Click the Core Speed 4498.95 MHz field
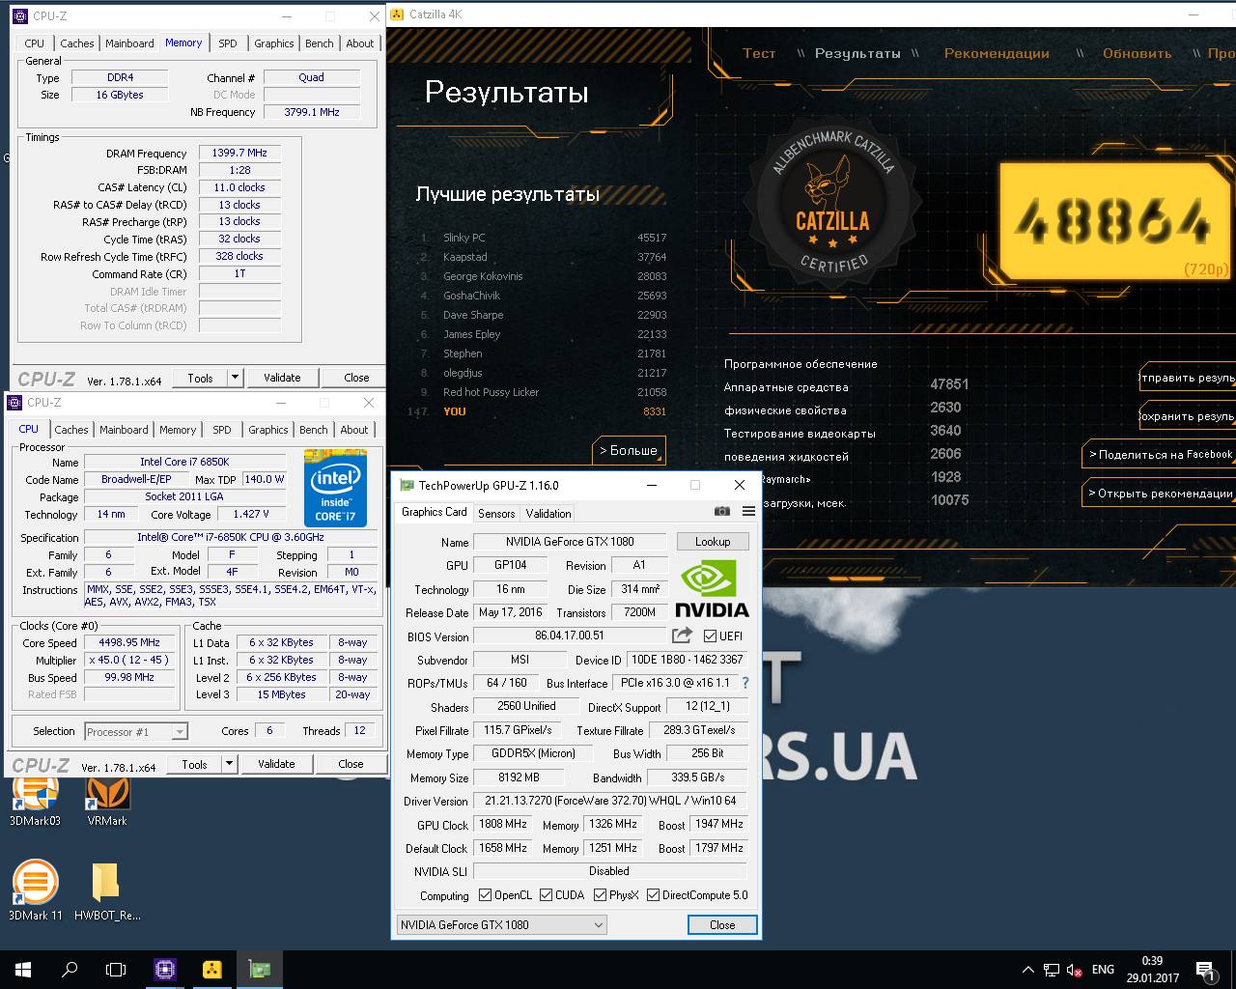Viewport: 1236px width, 989px height. pos(129,642)
